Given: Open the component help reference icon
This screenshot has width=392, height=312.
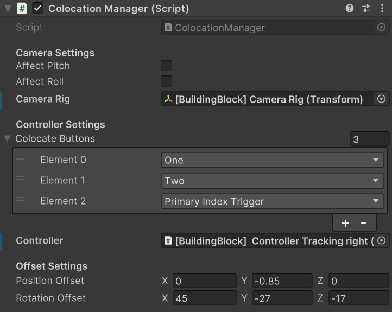Looking at the screenshot, I should click(x=350, y=8).
